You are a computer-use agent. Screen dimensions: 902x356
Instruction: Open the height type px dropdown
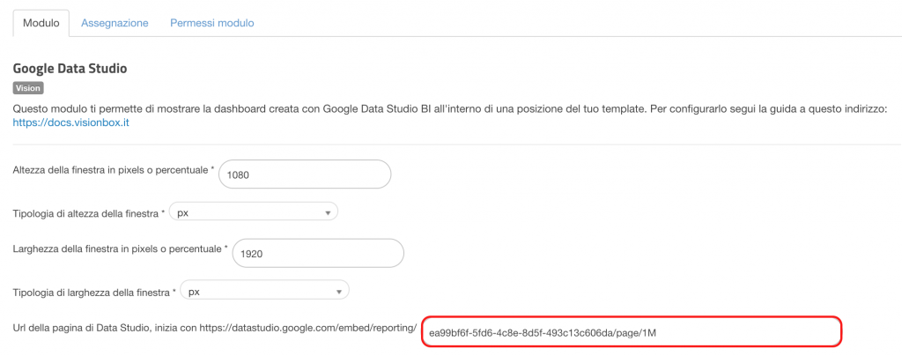(254, 212)
